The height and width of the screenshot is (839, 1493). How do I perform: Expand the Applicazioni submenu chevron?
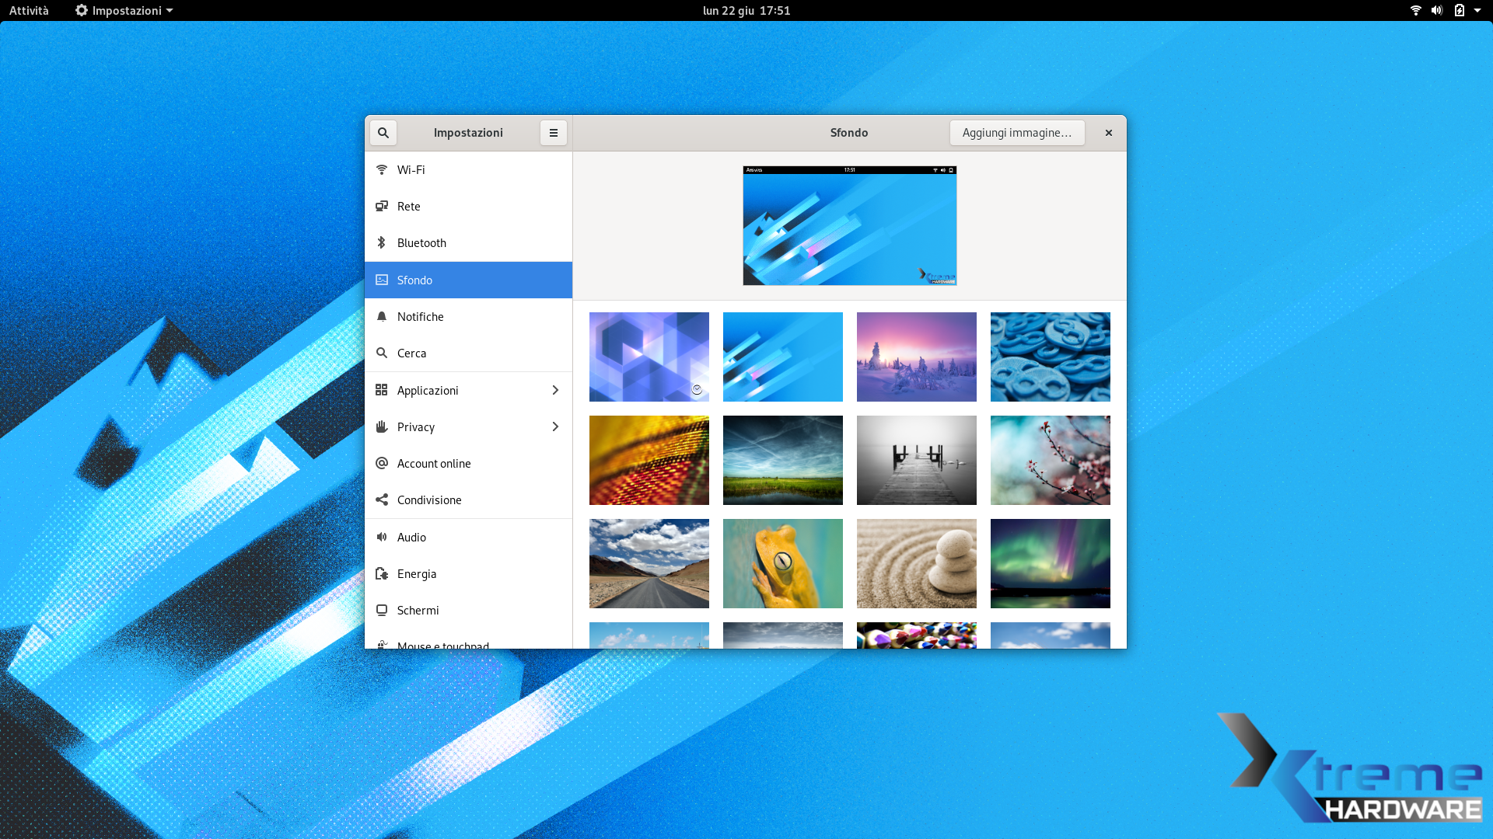pos(555,390)
